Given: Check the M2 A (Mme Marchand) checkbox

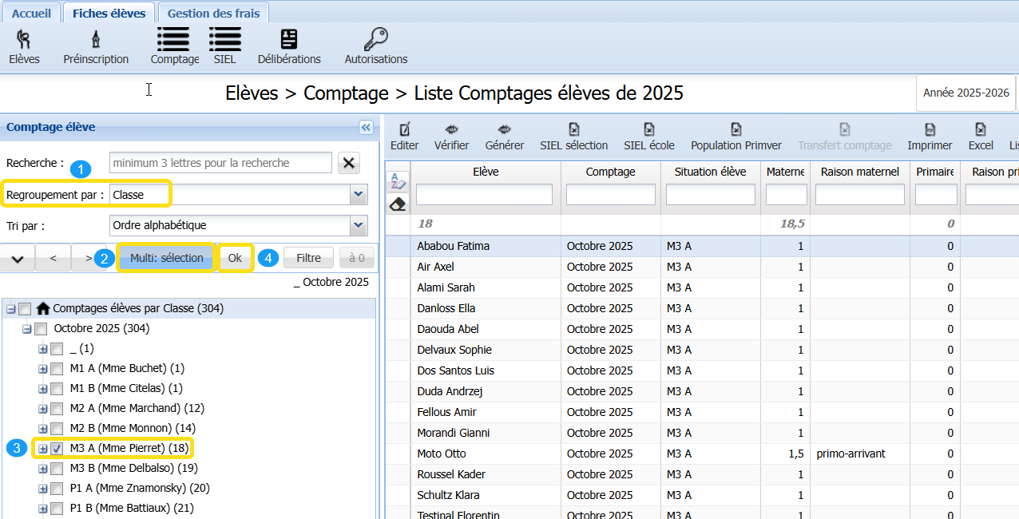Looking at the screenshot, I should pyautogui.click(x=57, y=409).
